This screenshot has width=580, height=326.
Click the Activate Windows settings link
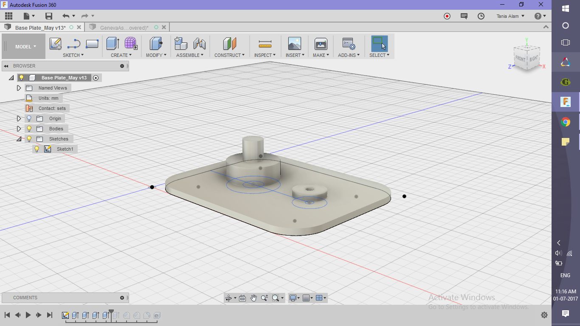(x=479, y=306)
